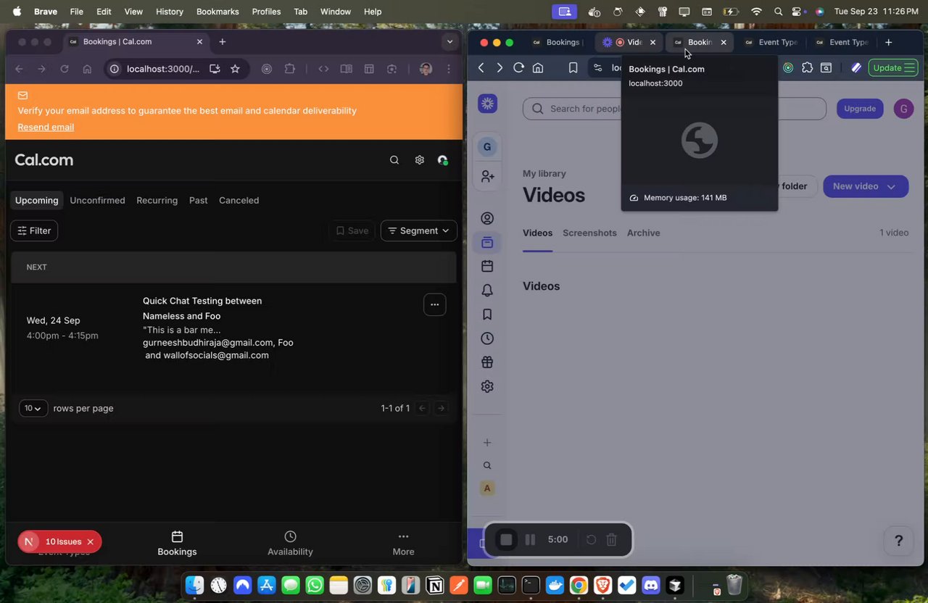The height and width of the screenshot is (603, 928).
Task: Open Loom bookmarks icon in sidebar
Action: click(487, 315)
